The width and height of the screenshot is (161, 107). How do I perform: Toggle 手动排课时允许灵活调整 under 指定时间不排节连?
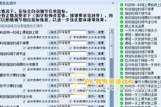point(70,59)
